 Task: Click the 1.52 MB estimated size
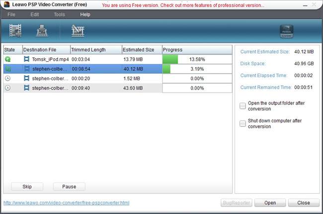132,79
